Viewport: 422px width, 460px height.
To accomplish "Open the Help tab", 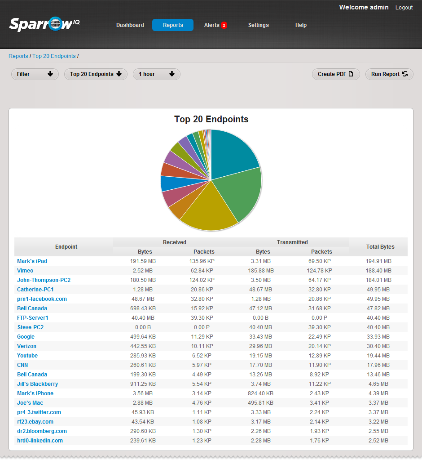I will point(301,25).
